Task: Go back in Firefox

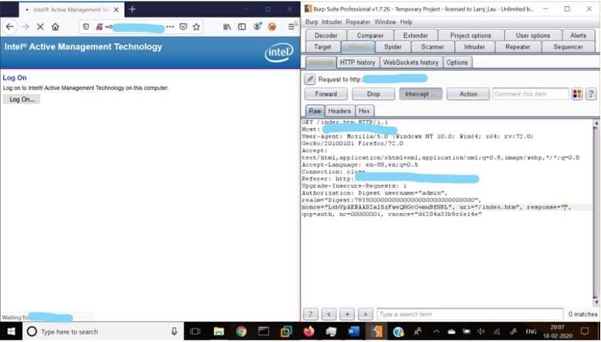Action: coord(9,26)
